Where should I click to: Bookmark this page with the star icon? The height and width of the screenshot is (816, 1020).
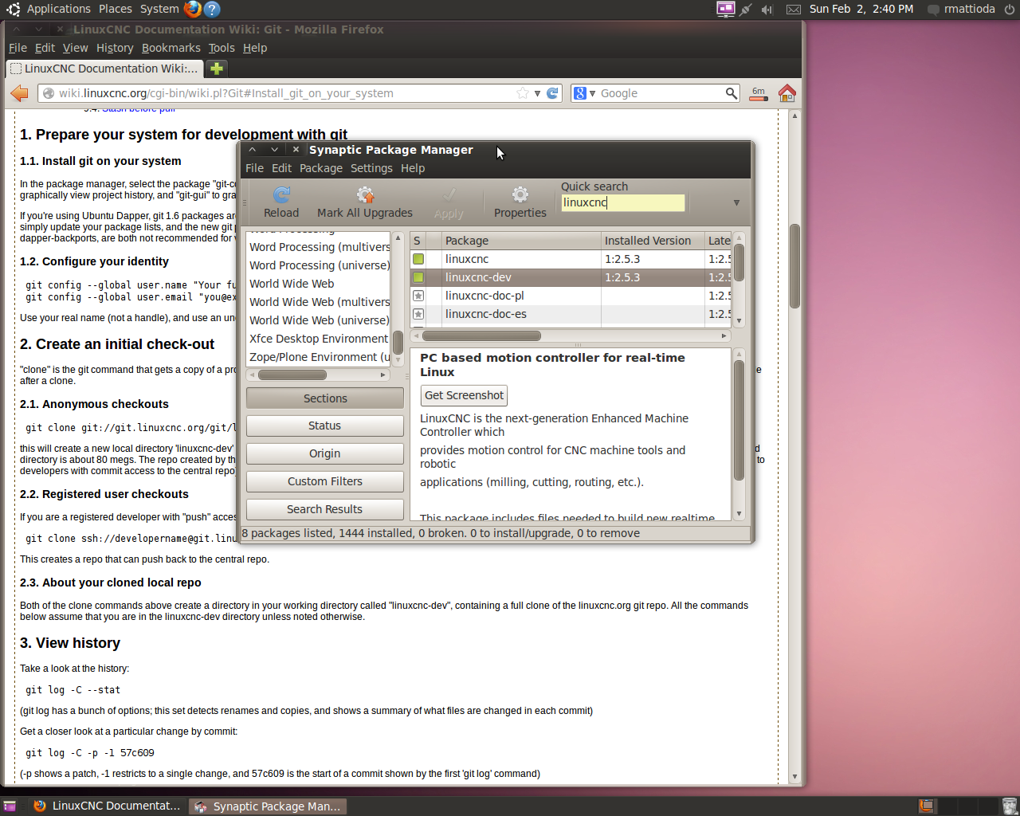pos(523,93)
